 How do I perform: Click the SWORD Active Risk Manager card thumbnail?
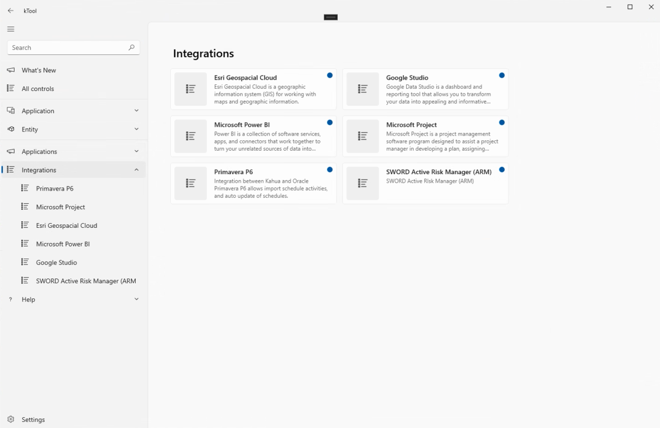click(363, 183)
